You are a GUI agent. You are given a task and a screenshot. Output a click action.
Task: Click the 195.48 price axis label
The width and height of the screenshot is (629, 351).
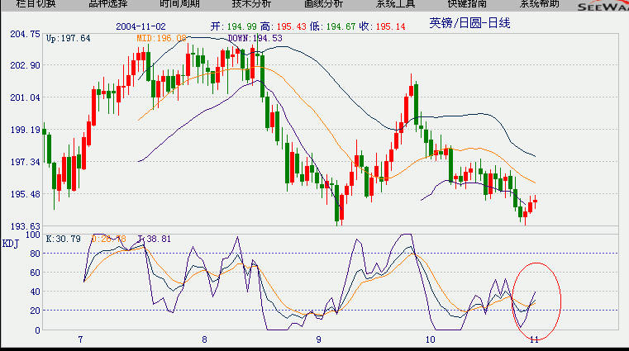[26, 194]
